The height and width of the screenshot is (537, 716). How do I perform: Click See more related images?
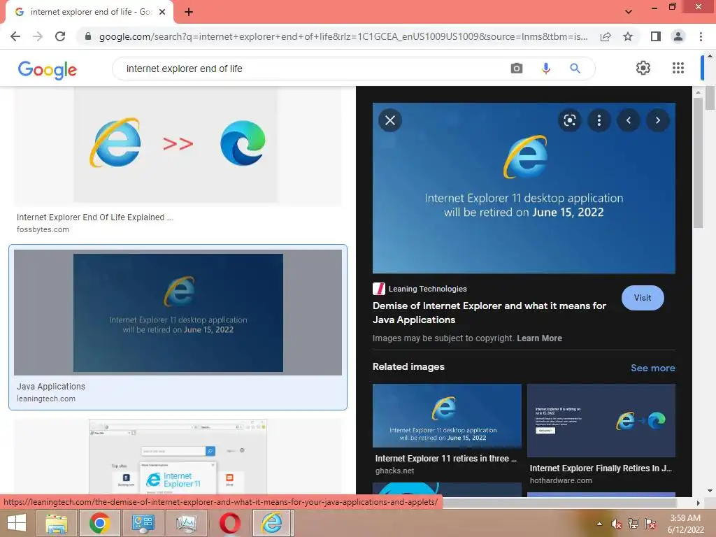[652, 368]
